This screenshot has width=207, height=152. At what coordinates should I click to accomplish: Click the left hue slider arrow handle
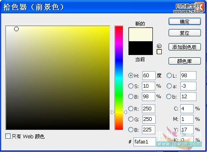[112, 112]
